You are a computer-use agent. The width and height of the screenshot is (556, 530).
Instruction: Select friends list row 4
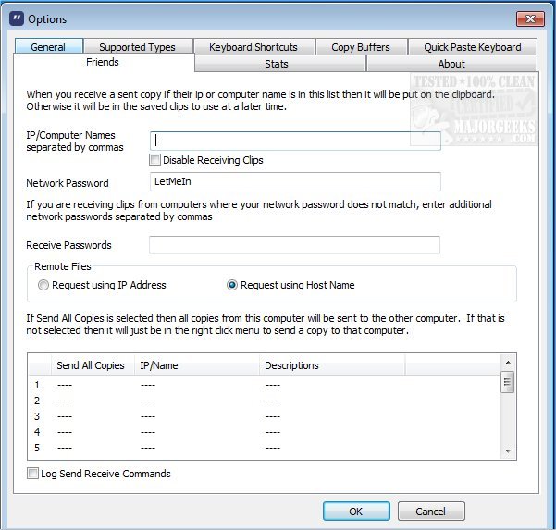point(265,432)
